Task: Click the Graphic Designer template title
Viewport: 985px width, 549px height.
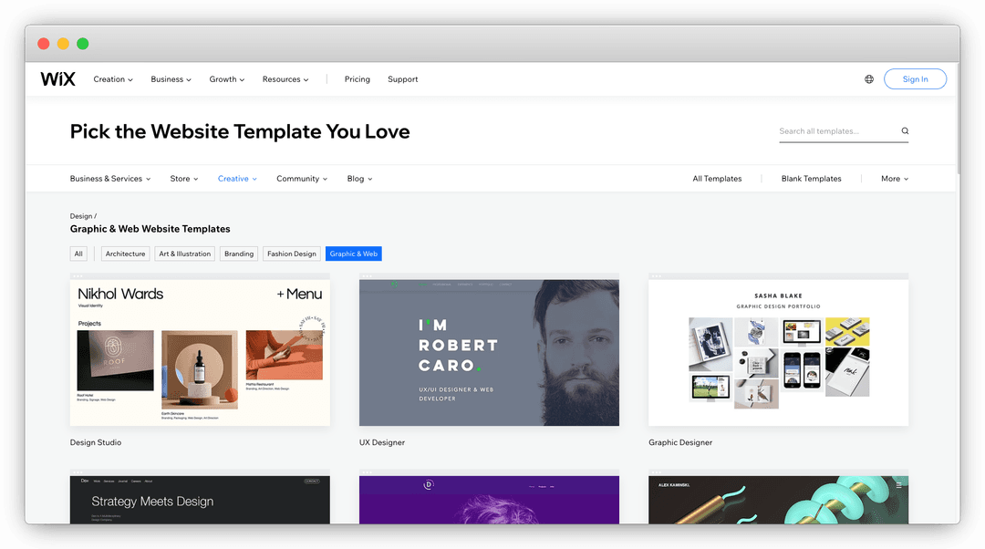Action: [x=680, y=442]
